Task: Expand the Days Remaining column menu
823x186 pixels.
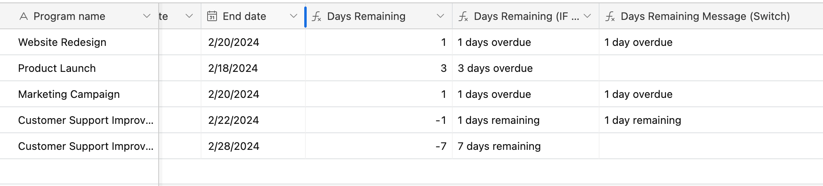Action: [x=440, y=16]
